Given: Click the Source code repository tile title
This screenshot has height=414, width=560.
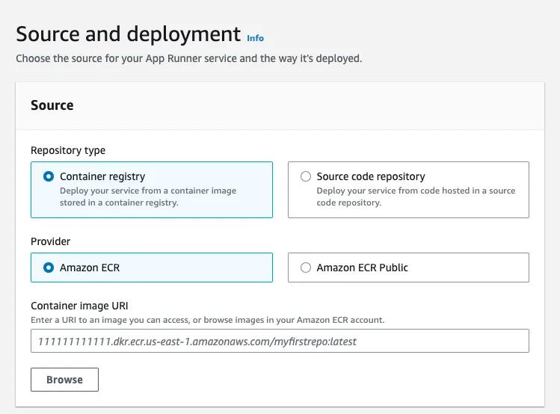Looking at the screenshot, I should click(x=371, y=176).
